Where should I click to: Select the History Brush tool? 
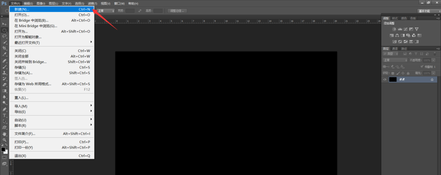click(x=4, y=79)
